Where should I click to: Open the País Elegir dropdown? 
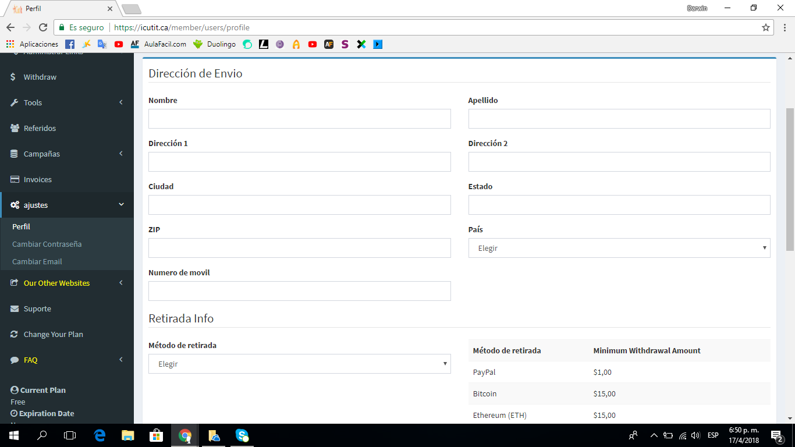[619, 248]
